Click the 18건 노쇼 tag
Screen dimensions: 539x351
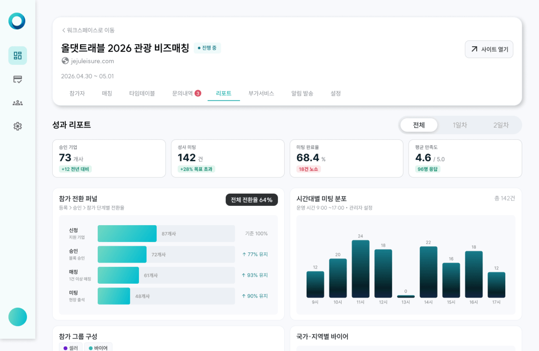[308, 169]
